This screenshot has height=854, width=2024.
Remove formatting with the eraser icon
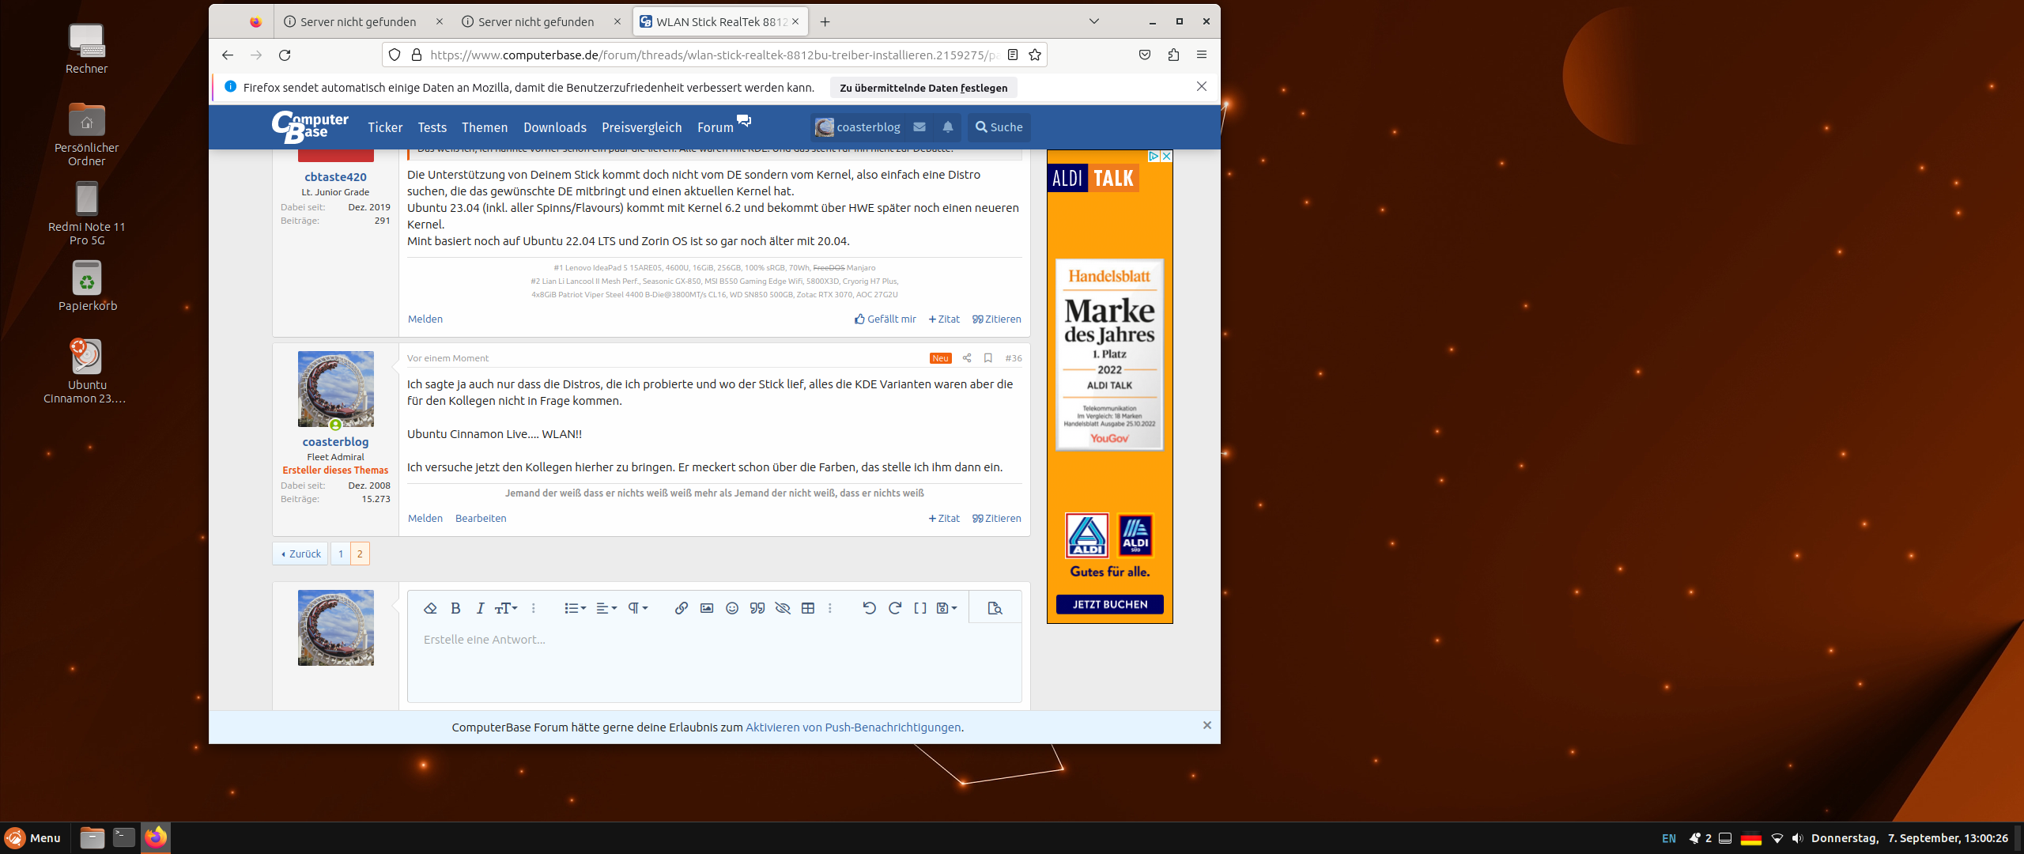pyautogui.click(x=430, y=607)
